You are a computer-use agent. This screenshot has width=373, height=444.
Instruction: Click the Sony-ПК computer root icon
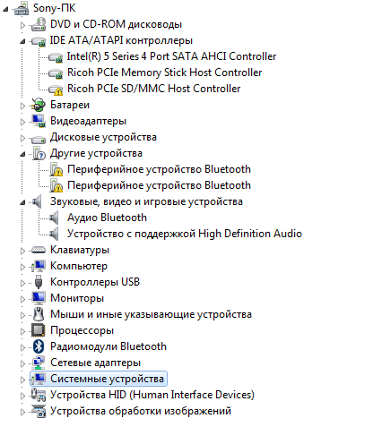pos(22,8)
